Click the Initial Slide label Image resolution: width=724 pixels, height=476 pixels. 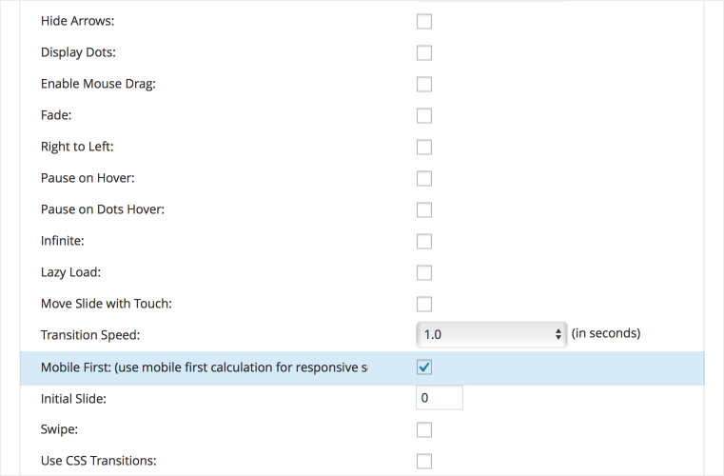pos(73,399)
